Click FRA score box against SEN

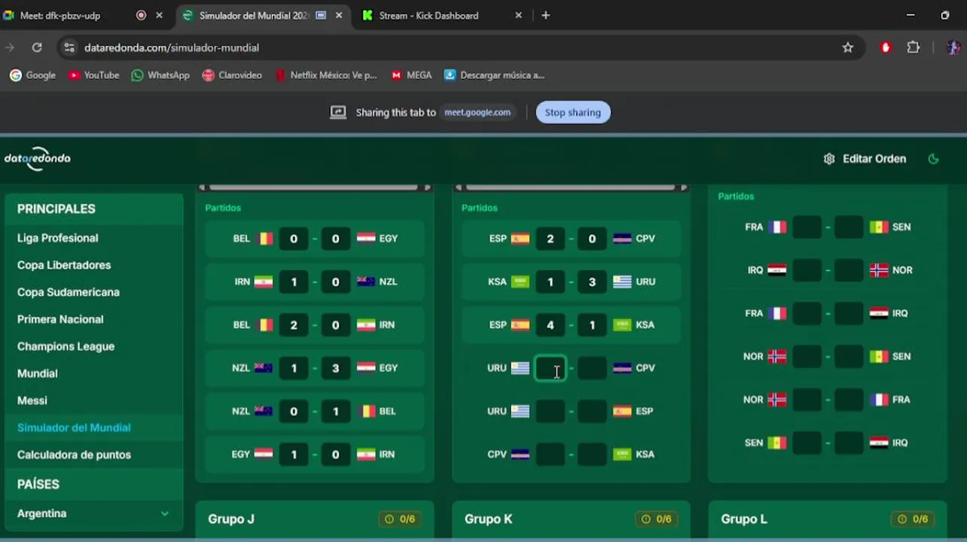[x=807, y=227]
